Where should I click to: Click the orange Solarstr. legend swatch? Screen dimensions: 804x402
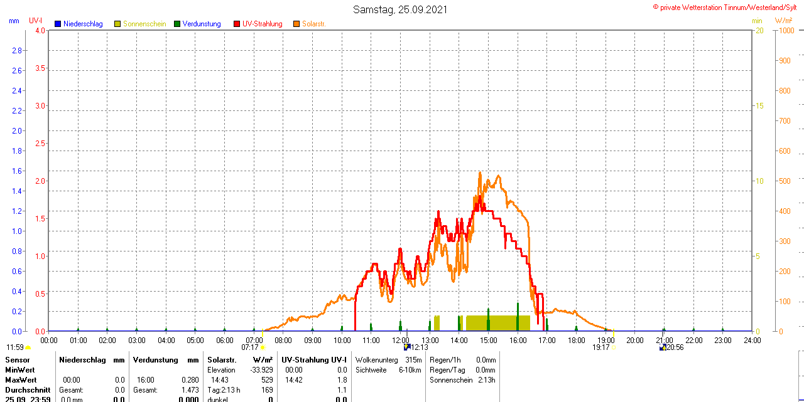(x=296, y=24)
